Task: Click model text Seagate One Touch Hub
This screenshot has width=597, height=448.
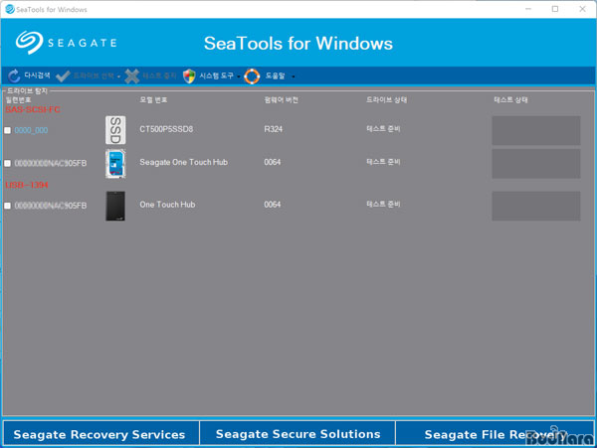Action: pyautogui.click(x=183, y=162)
